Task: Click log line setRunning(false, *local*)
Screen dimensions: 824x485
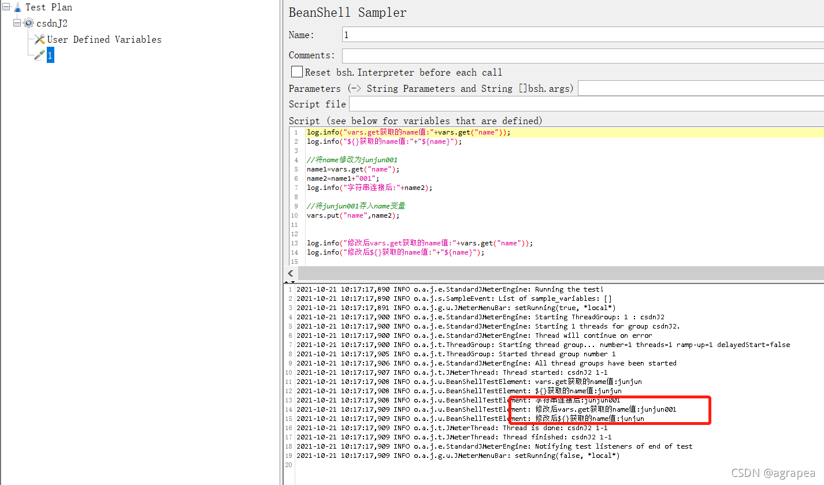Action: (458, 456)
